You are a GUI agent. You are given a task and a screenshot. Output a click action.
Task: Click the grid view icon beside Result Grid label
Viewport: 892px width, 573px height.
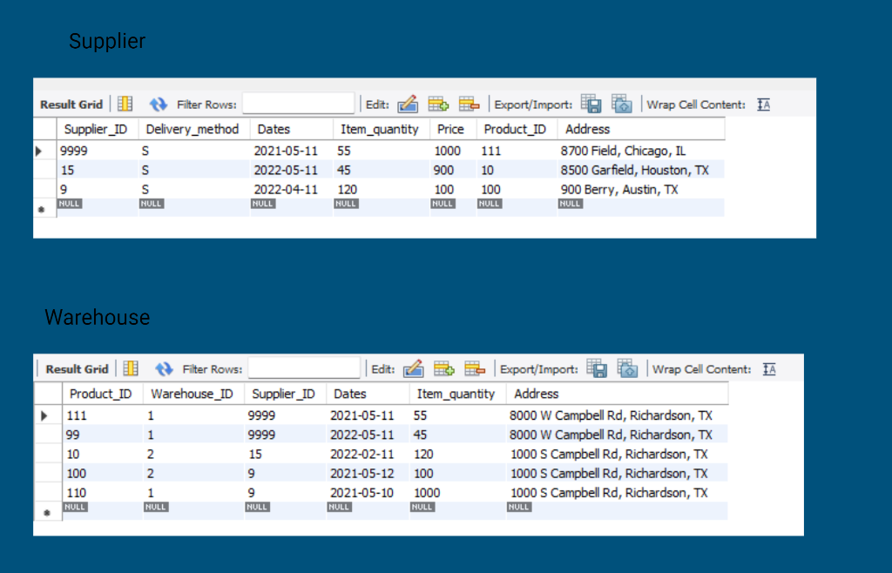(x=124, y=103)
